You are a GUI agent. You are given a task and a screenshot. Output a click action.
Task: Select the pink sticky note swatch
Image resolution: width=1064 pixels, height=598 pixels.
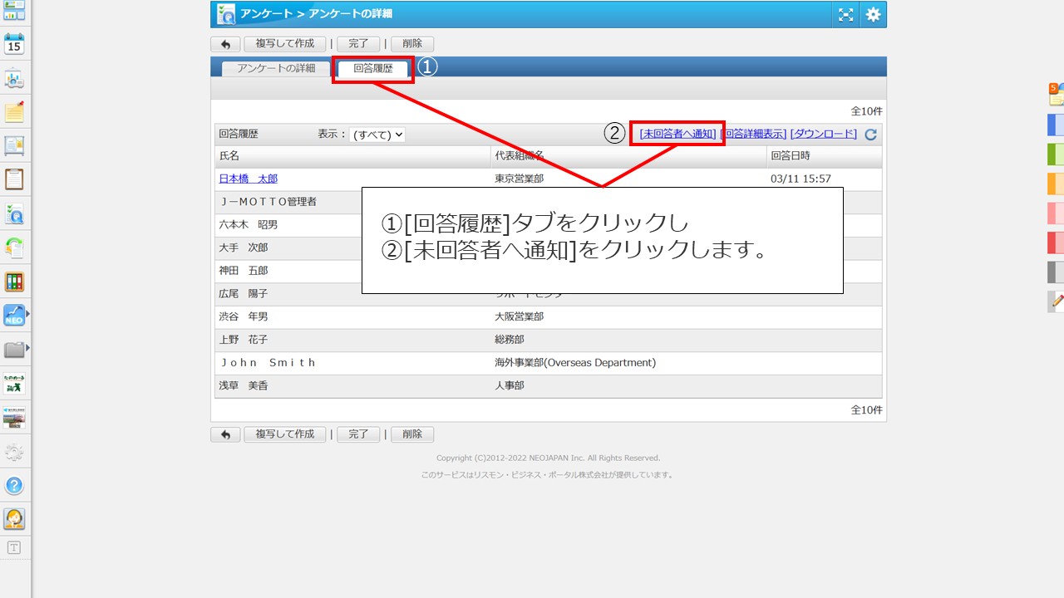click(x=1056, y=213)
